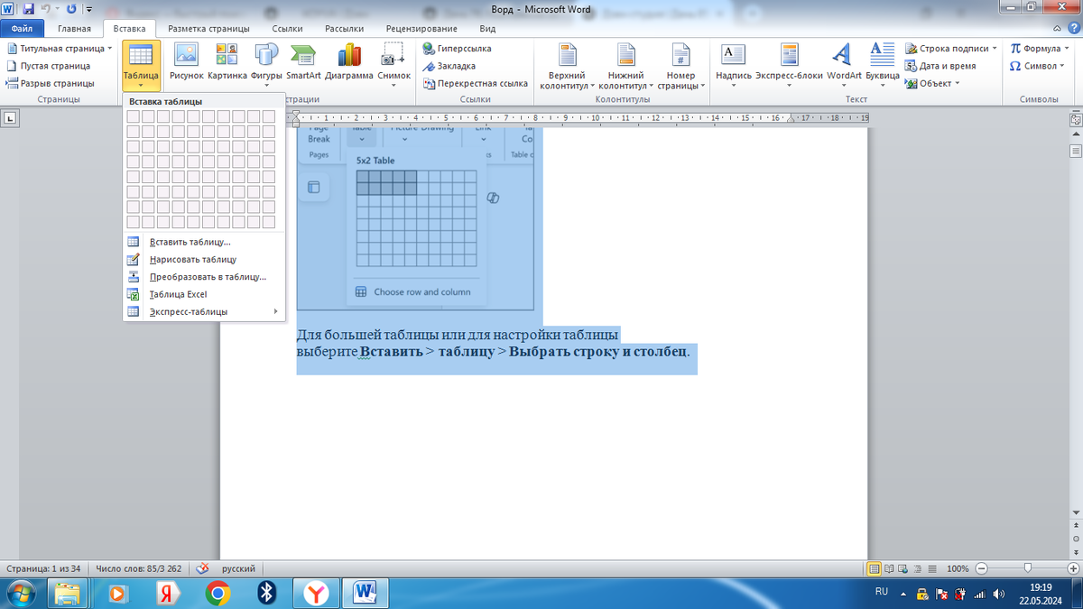Image resolution: width=1083 pixels, height=609 pixels.
Task: Open the Файл tab
Action: 22,29
